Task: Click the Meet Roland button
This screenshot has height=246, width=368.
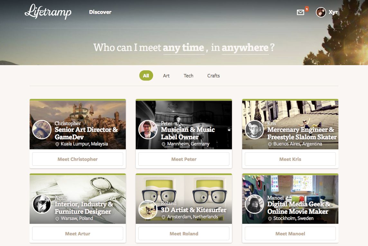Action: pyautogui.click(x=184, y=233)
